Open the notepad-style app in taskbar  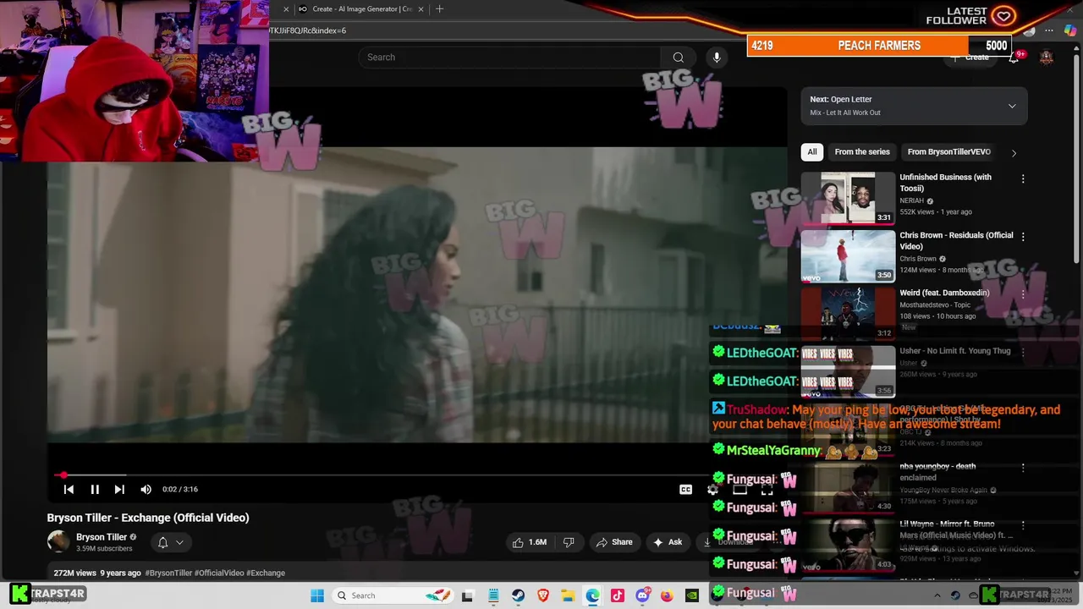click(493, 595)
